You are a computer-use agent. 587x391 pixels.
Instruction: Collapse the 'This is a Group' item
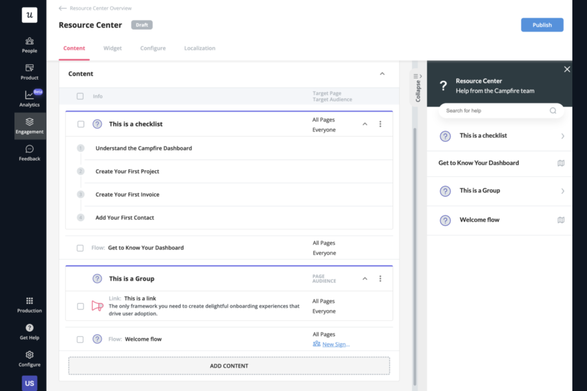click(x=365, y=279)
